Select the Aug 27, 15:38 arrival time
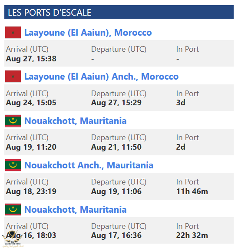 coord(31,59)
